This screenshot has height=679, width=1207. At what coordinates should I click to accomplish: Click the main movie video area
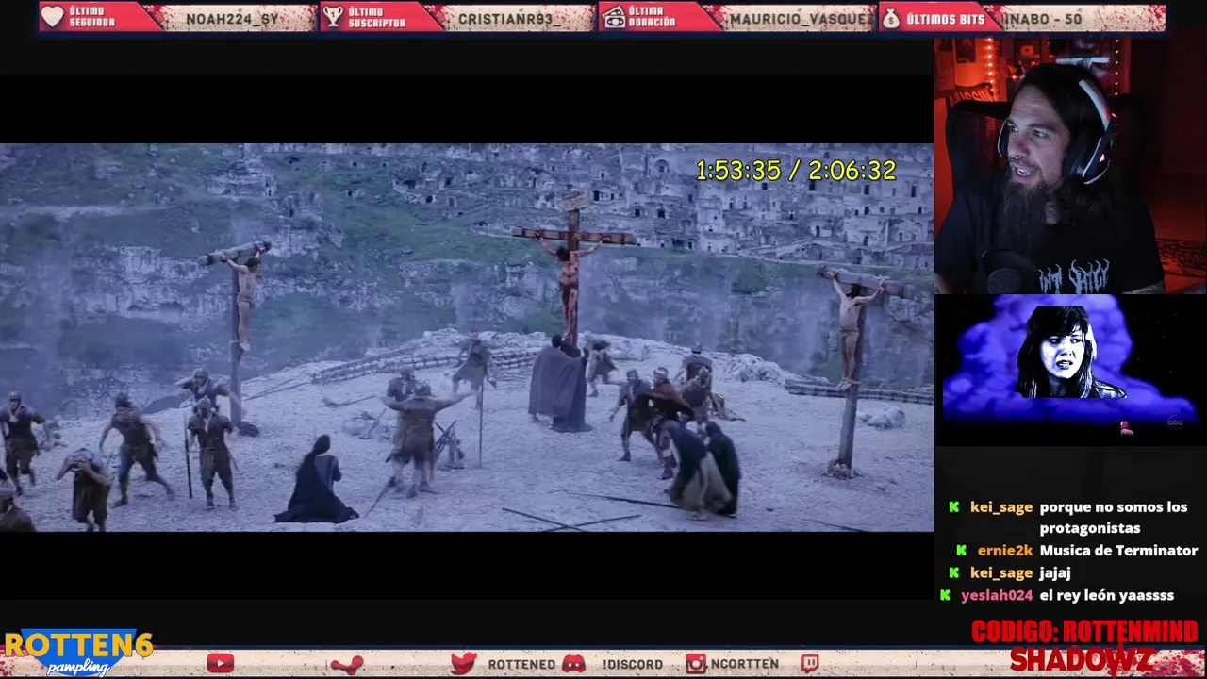point(467,338)
